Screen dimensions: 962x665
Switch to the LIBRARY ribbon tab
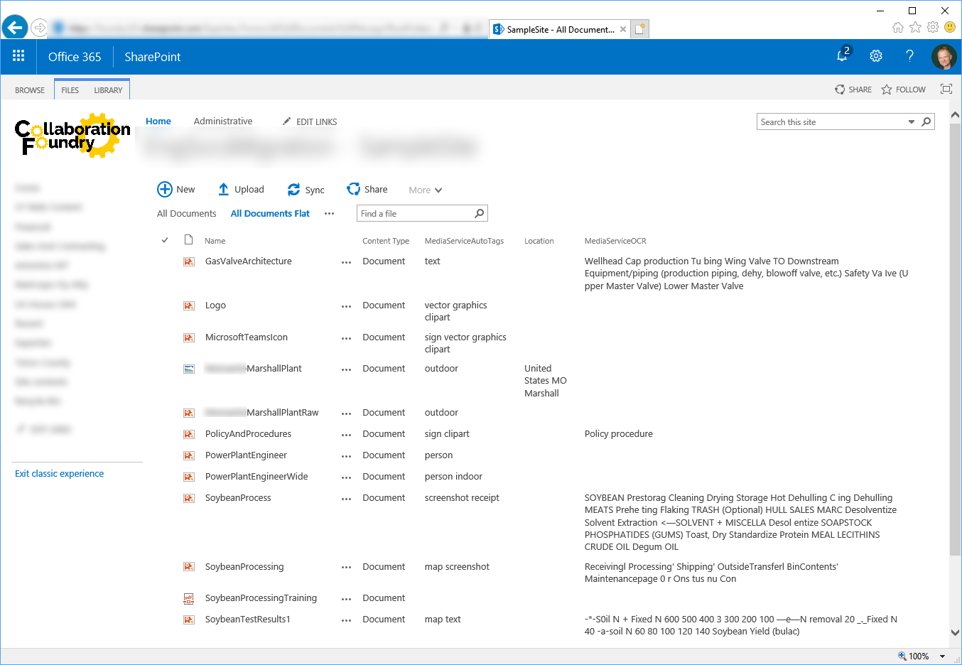click(108, 90)
